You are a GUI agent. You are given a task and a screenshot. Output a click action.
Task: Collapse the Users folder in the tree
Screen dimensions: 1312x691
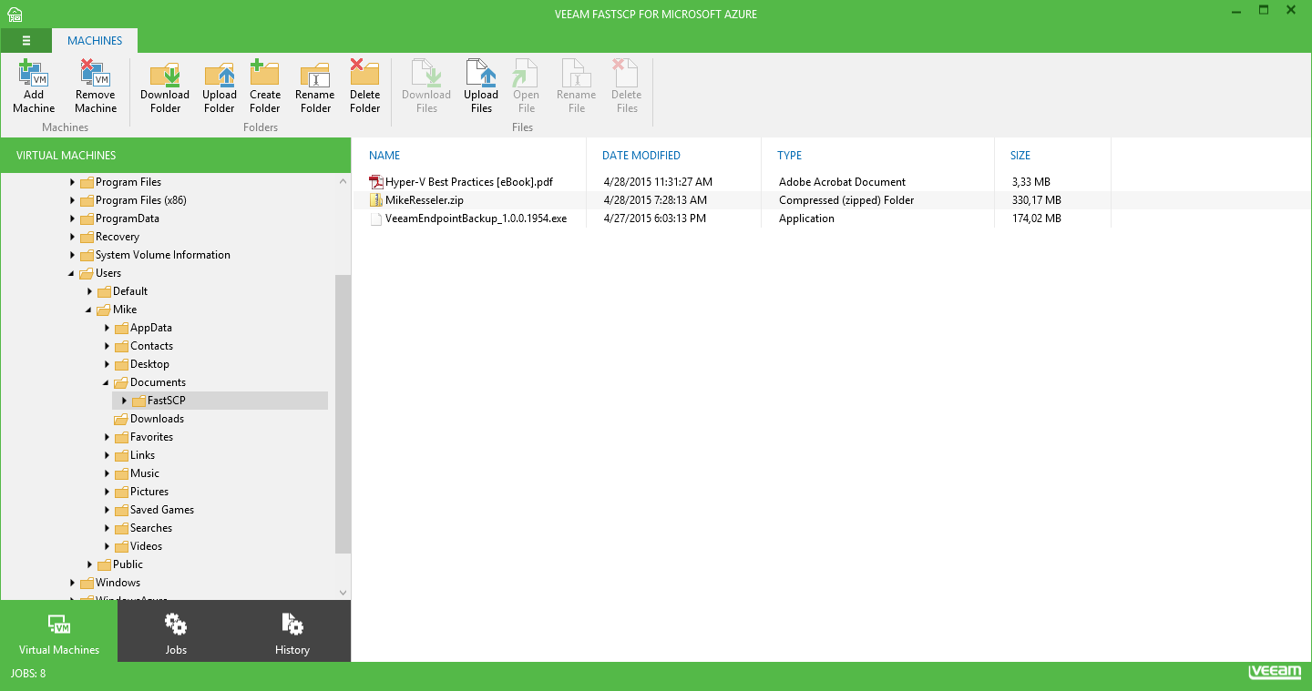click(x=72, y=273)
